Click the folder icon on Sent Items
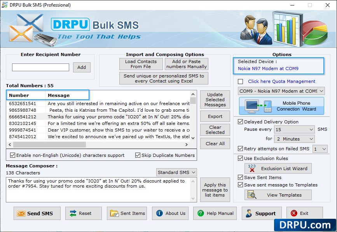337x232 pixels. tap(114, 213)
